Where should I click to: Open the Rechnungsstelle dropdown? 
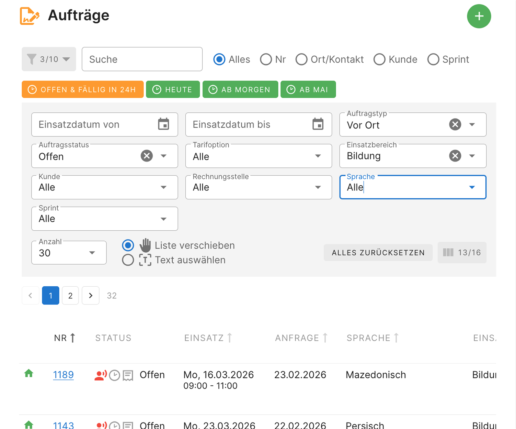(259, 187)
